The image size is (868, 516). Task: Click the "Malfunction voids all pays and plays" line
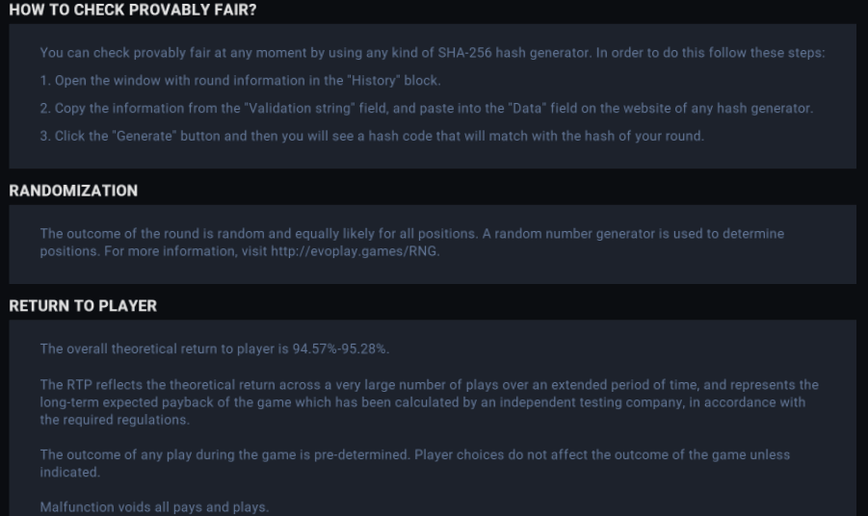coord(155,506)
